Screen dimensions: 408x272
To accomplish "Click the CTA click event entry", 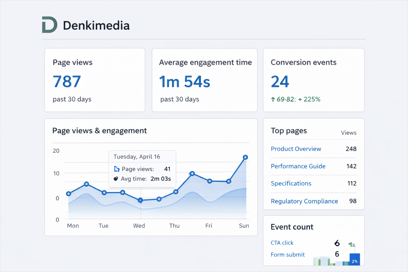I will click(282, 243).
